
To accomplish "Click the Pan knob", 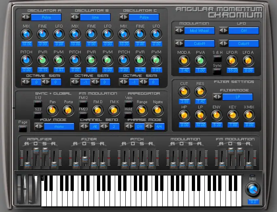I will (52, 110).
